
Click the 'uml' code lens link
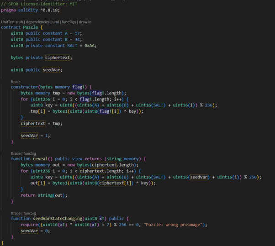56,22
